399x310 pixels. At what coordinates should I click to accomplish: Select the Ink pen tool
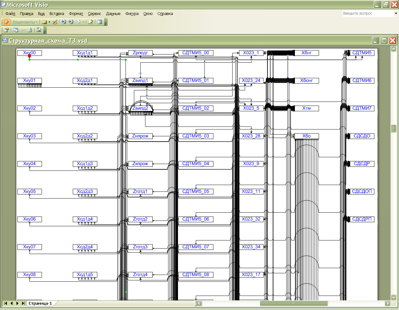[55, 22]
